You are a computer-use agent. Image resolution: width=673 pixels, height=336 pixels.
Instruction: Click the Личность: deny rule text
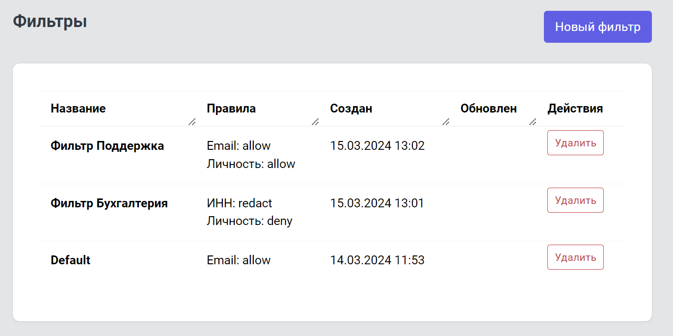[249, 221]
